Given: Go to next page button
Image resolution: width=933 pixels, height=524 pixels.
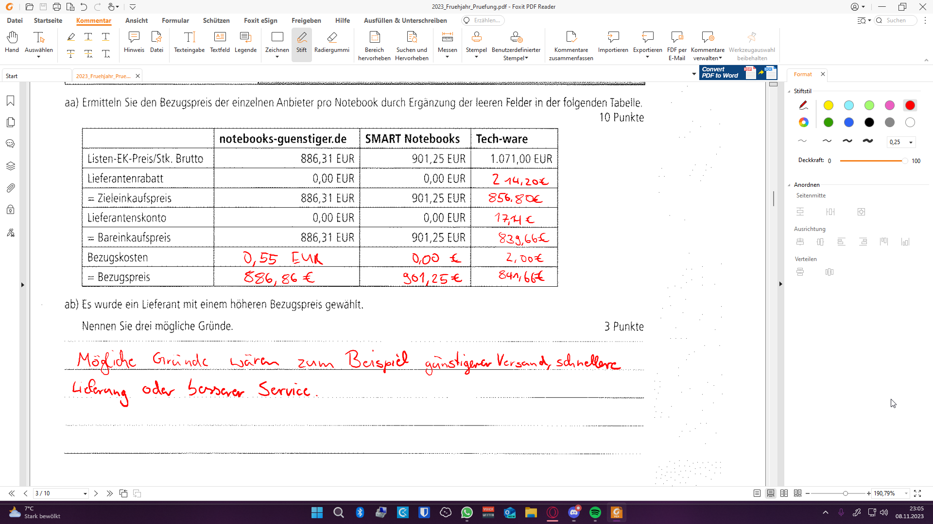Looking at the screenshot, I should (x=96, y=493).
